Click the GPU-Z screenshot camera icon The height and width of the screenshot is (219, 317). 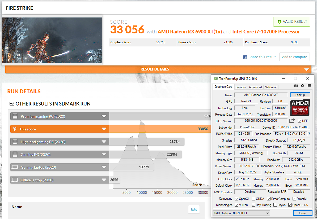point(295,86)
